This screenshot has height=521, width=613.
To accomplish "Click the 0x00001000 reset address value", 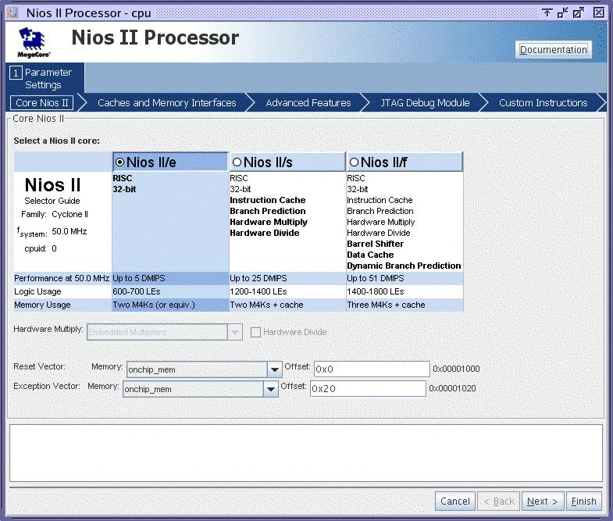I will [x=456, y=369].
